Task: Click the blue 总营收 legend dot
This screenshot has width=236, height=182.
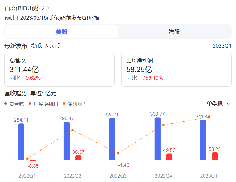Action: tap(6, 104)
